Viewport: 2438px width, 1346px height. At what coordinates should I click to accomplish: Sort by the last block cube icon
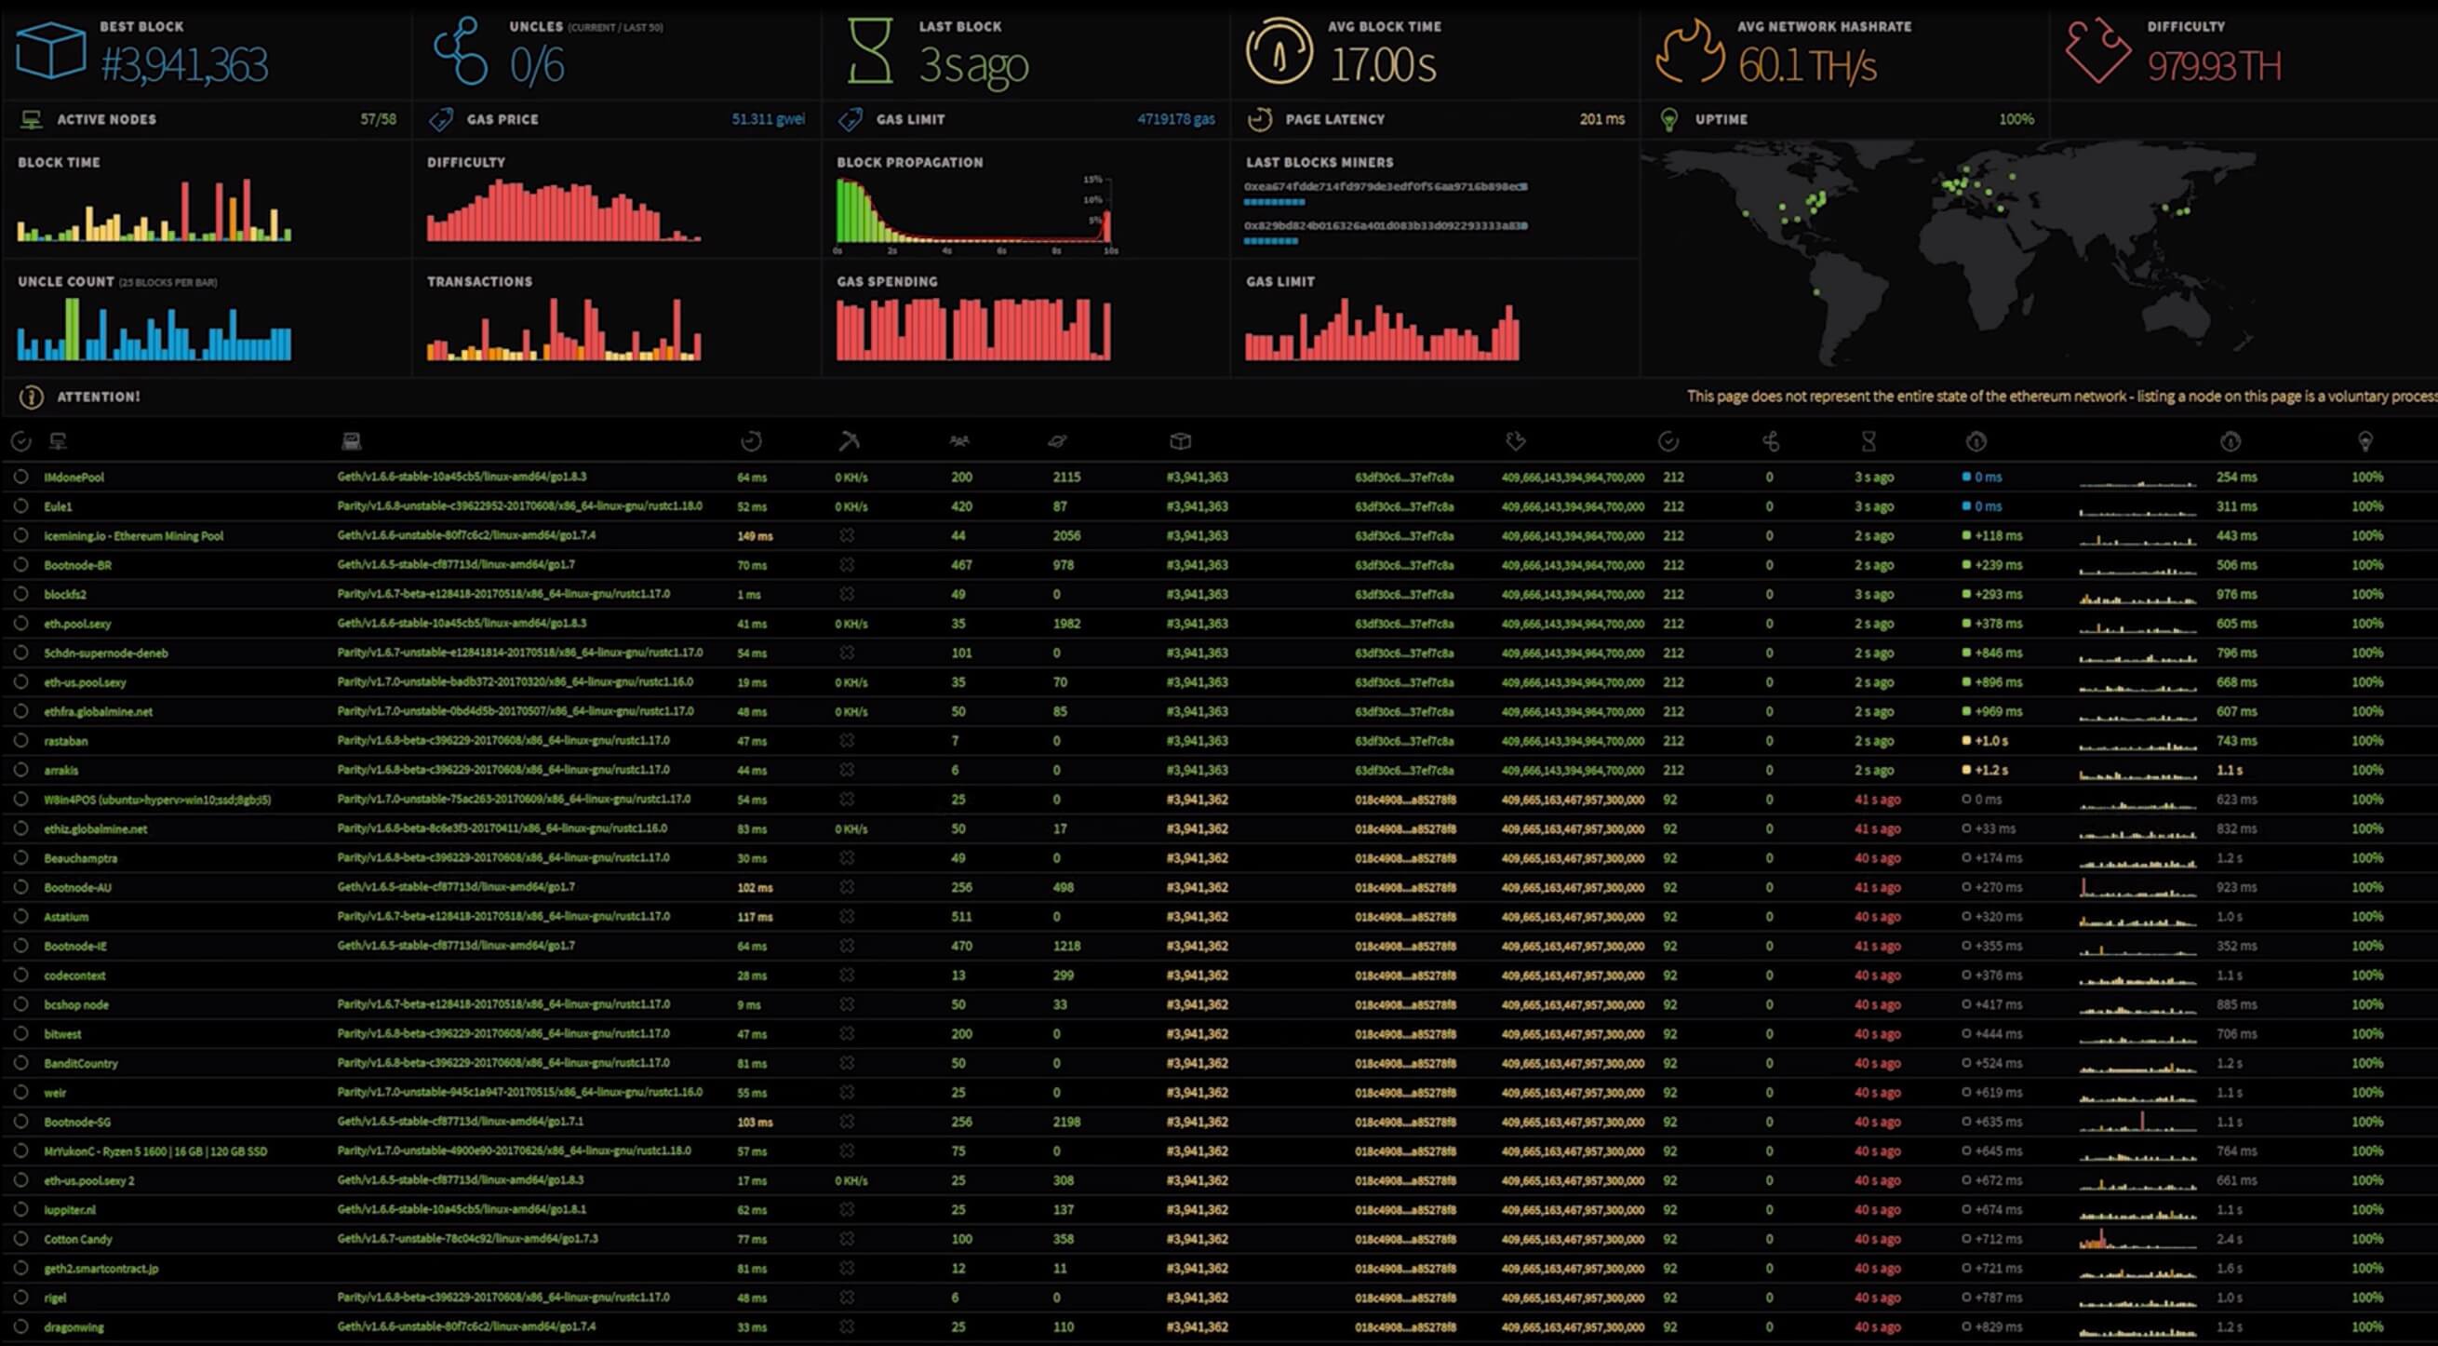tap(1179, 441)
